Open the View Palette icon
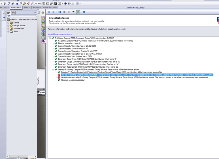This screenshot has width=219, height=159. pyautogui.click(x=44, y=30)
